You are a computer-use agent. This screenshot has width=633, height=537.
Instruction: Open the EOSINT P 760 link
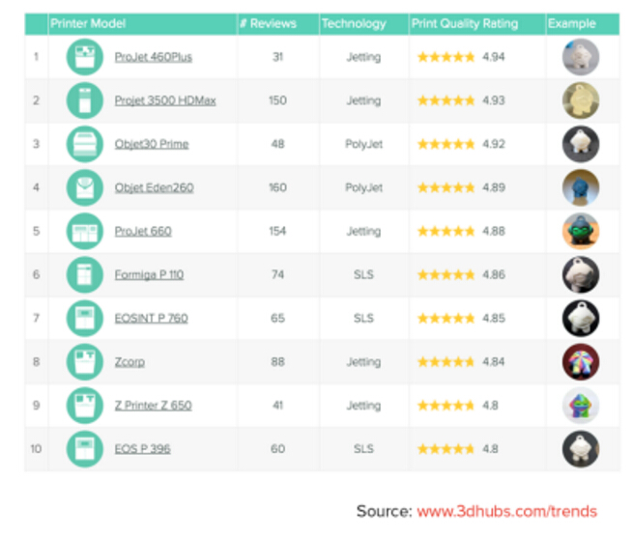click(x=152, y=319)
